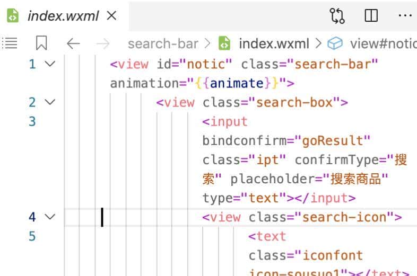Click the animate variable in animation attribute

point(237,83)
